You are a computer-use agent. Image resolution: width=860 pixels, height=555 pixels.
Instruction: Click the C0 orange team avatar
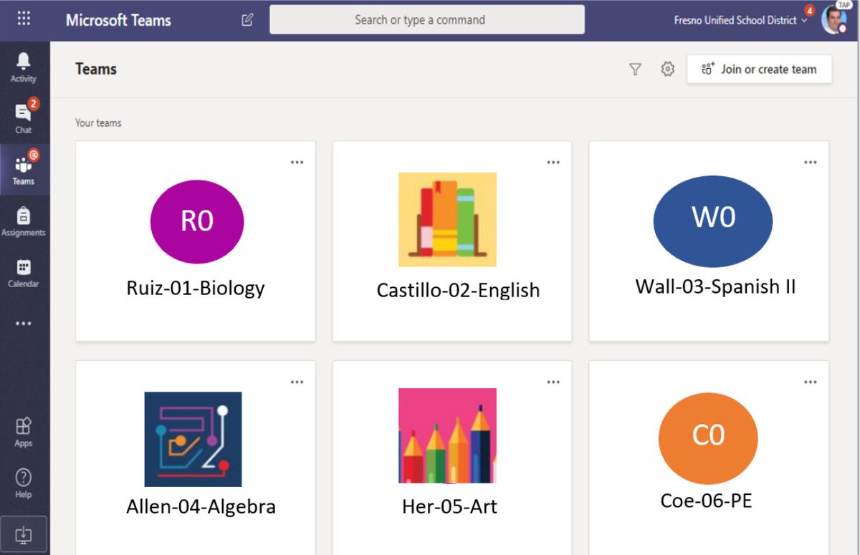(x=708, y=437)
